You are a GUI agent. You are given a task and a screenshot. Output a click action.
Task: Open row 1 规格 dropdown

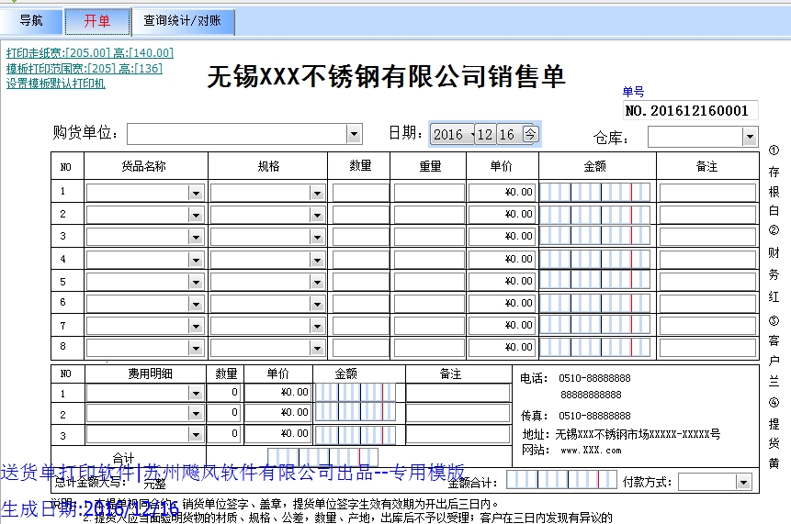coord(317,193)
